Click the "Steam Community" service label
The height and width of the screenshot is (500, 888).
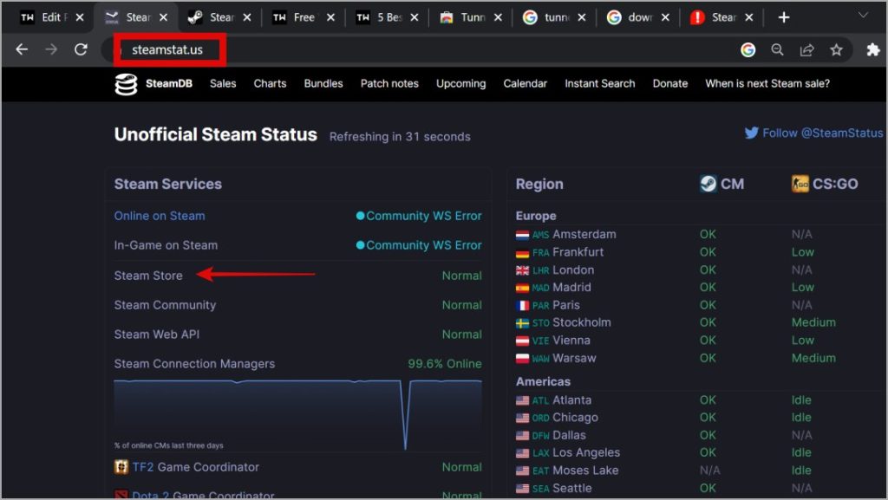coord(165,305)
